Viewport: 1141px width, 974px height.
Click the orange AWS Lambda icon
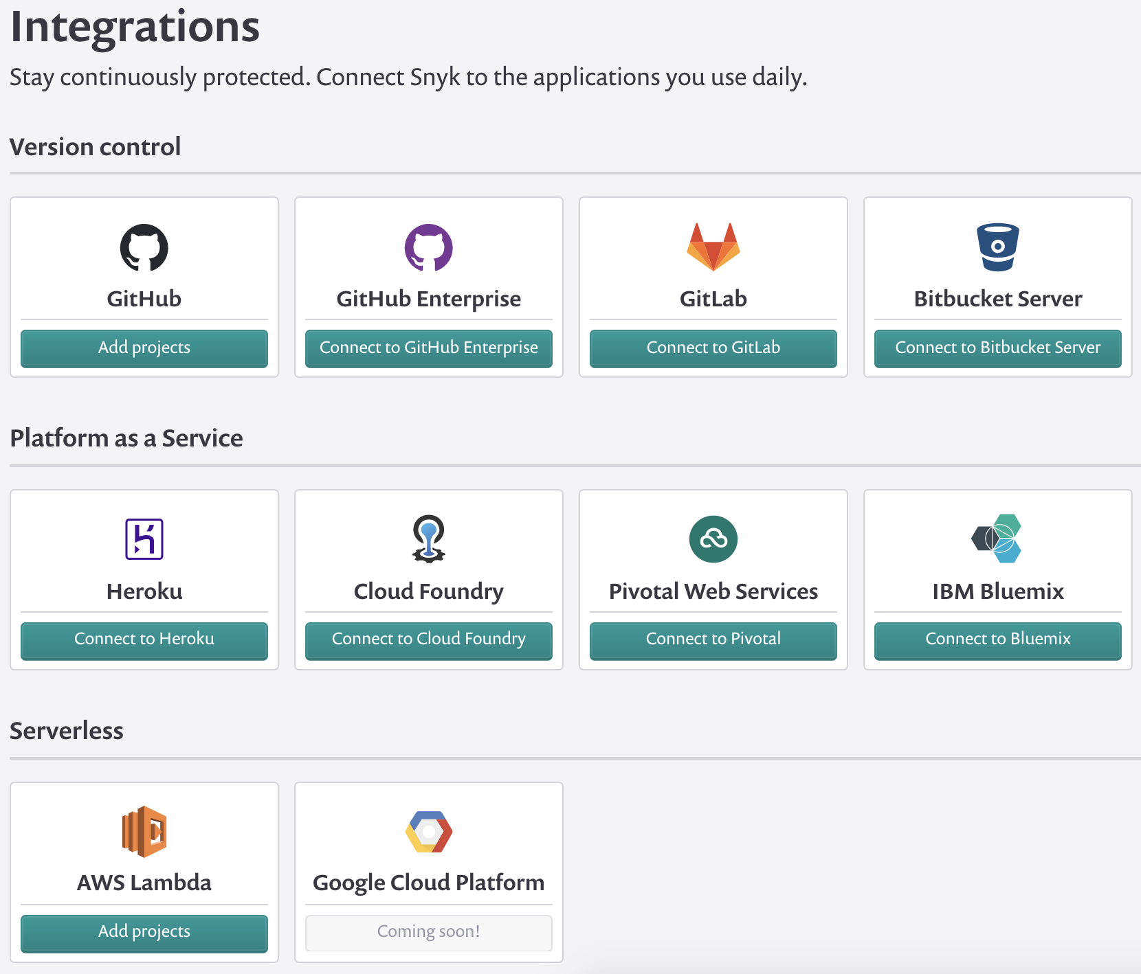144,831
